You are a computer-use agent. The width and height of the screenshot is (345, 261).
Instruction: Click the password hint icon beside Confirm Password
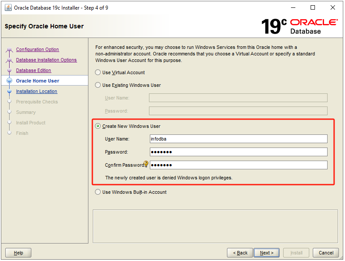145,164
